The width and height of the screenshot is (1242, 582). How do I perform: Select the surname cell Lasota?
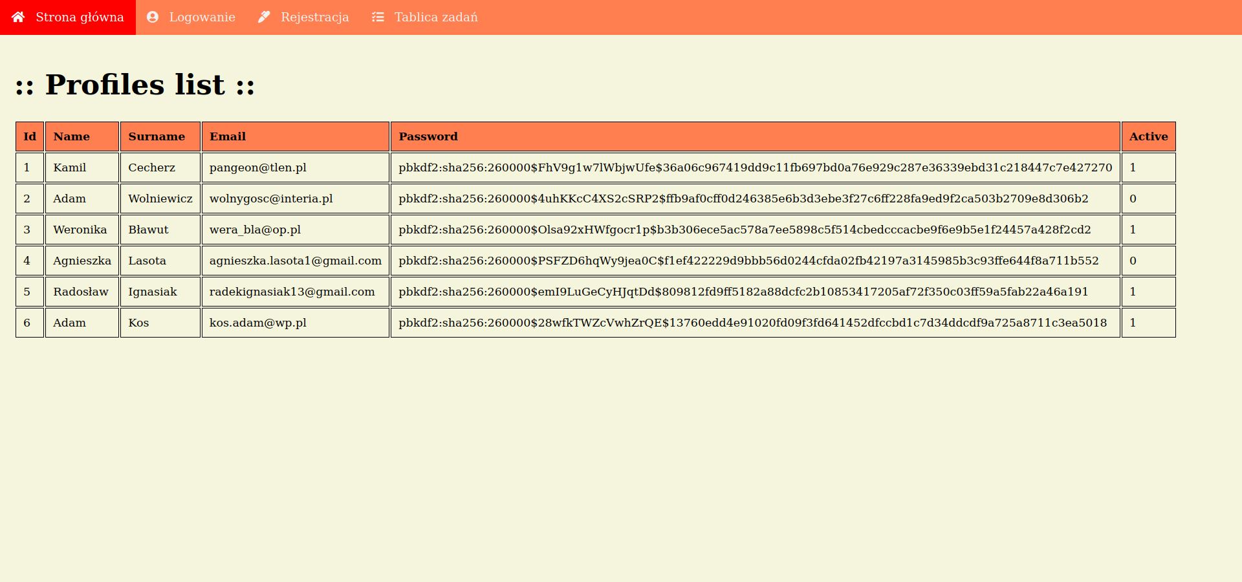point(160,261)
